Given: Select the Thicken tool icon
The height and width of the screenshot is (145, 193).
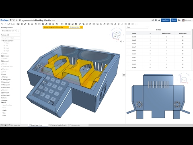Looking at the screenshot, I should point(32,24).
